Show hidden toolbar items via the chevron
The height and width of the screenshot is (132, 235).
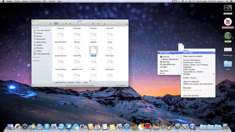127,24
